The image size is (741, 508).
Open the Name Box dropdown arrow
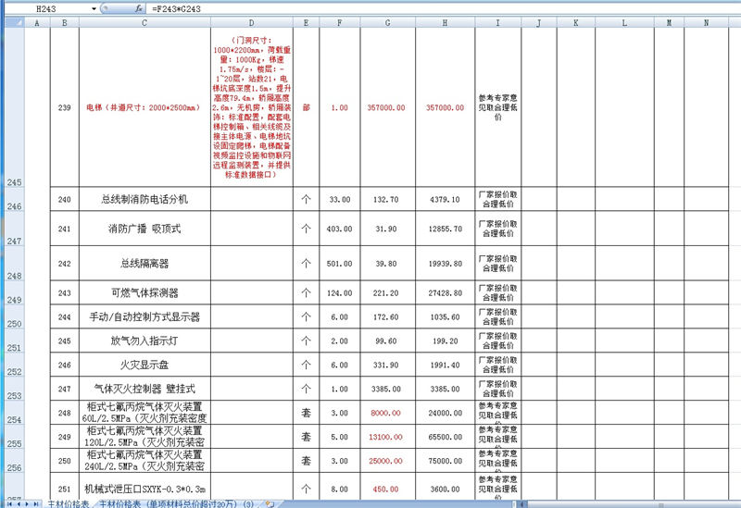(94, 7)
